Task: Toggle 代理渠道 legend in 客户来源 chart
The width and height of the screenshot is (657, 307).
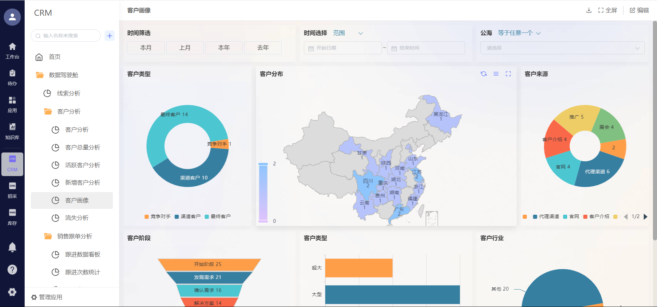Action: pos(546,216)
